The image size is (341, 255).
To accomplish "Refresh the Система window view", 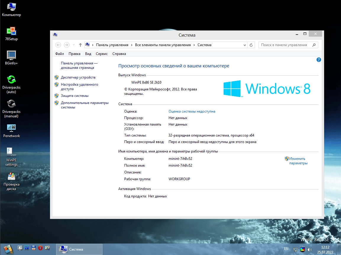I will 251,45.
